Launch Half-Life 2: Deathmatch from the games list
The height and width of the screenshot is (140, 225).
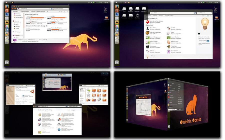coord(148,33)
